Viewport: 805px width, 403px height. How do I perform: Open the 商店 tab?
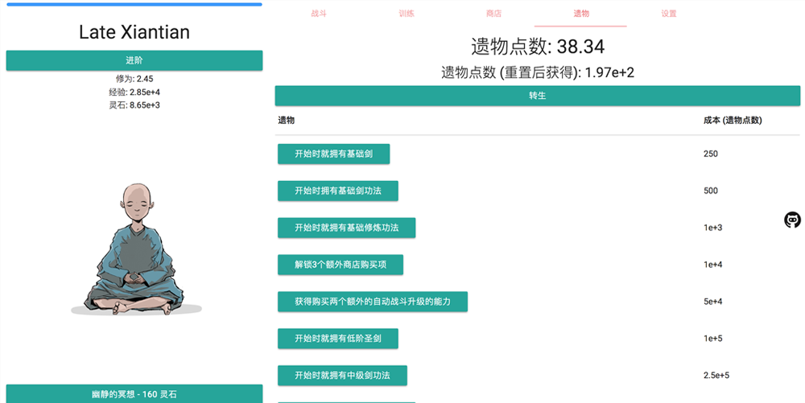point(493,14)
